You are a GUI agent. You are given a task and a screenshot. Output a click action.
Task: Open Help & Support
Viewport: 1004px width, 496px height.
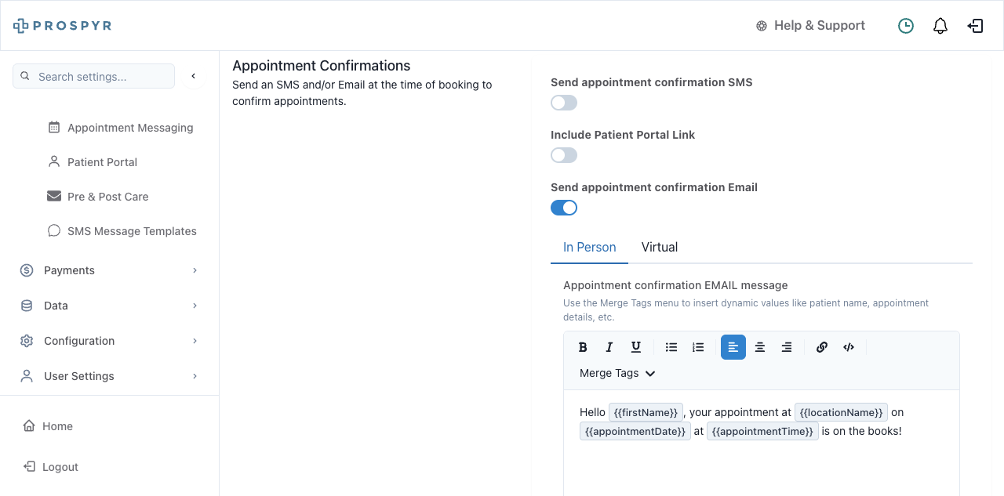[810, 26]
